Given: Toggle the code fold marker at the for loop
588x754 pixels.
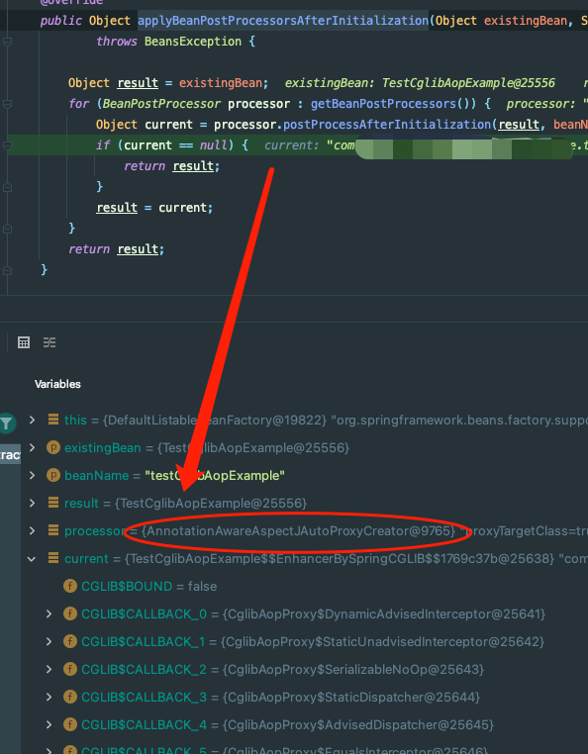Looking at the screenshot, I should 7,104.
